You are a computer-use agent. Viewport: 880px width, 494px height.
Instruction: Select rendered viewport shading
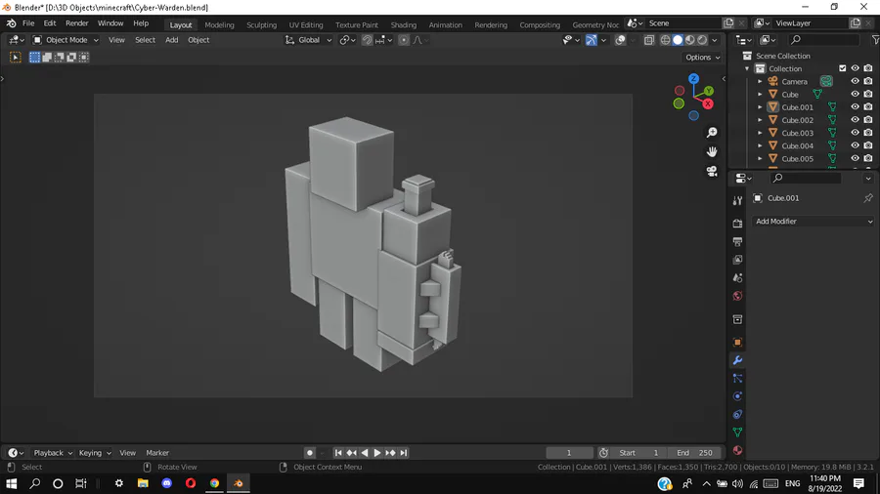(702, 40)
